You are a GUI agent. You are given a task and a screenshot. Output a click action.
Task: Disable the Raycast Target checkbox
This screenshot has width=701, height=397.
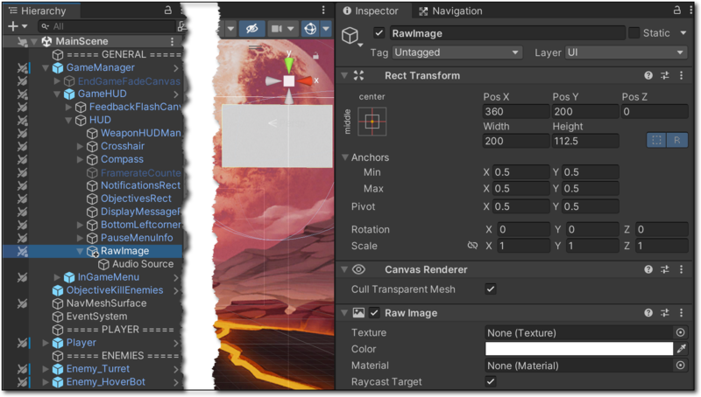pos(491,382)
